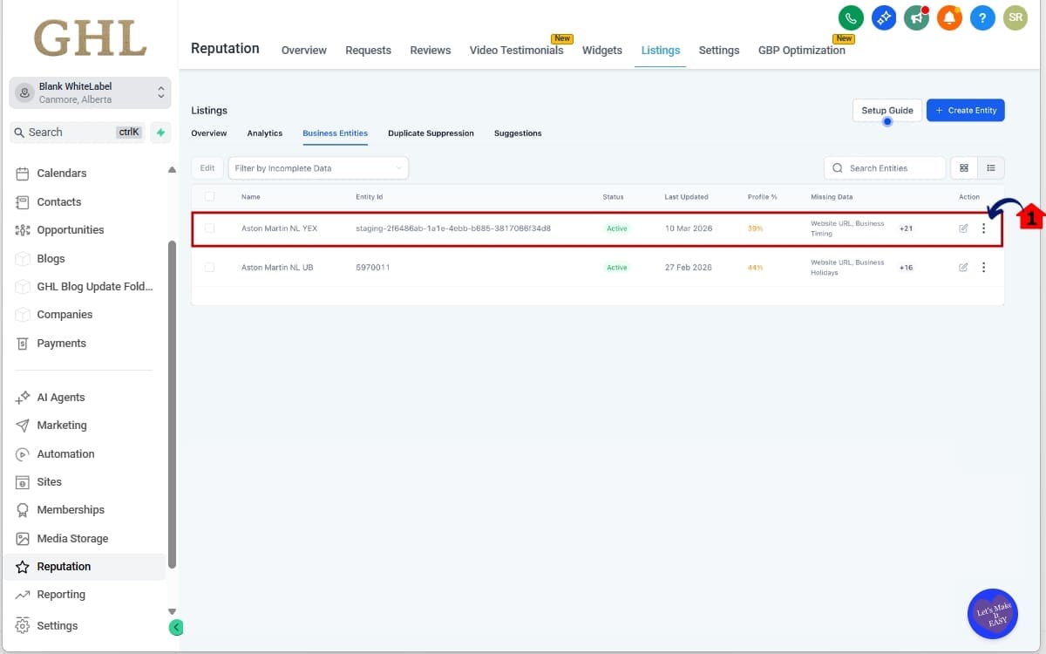Open the Reputation section in the sidebar
Viewport: 1046px width, 654px height.
65,566
